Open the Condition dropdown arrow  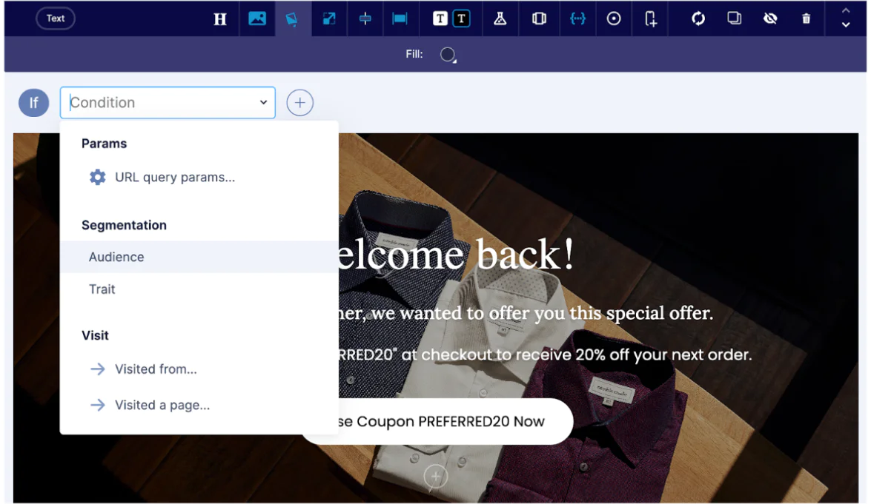click(263, 103)
